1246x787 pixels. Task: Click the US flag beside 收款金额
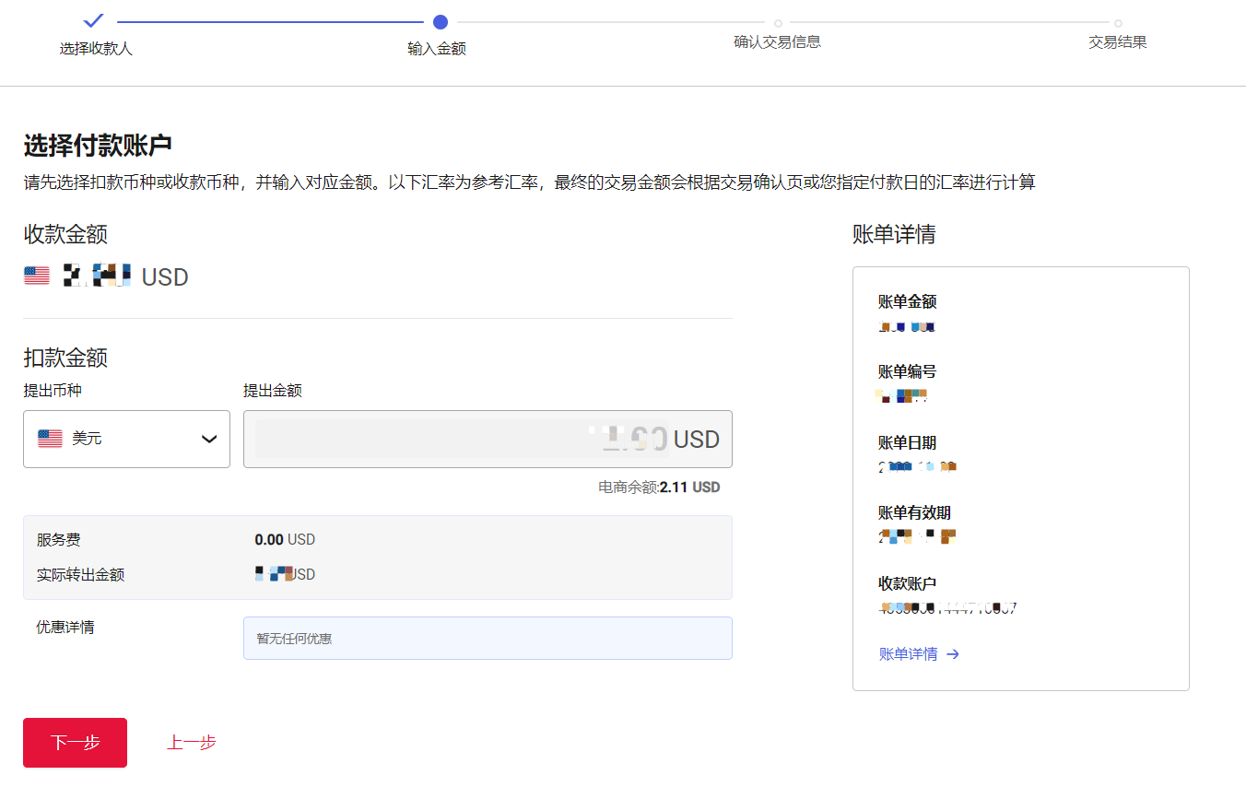coord(36,276)
